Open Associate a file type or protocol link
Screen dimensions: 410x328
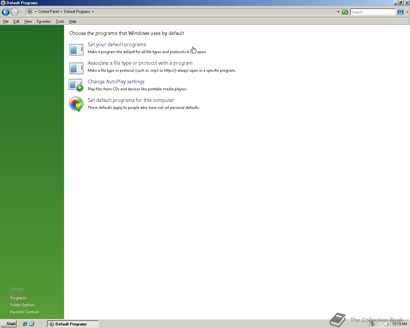coord(140,63)
